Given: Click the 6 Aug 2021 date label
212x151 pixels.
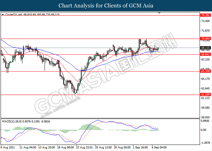Looking at the screenshot, I should 8,147.
